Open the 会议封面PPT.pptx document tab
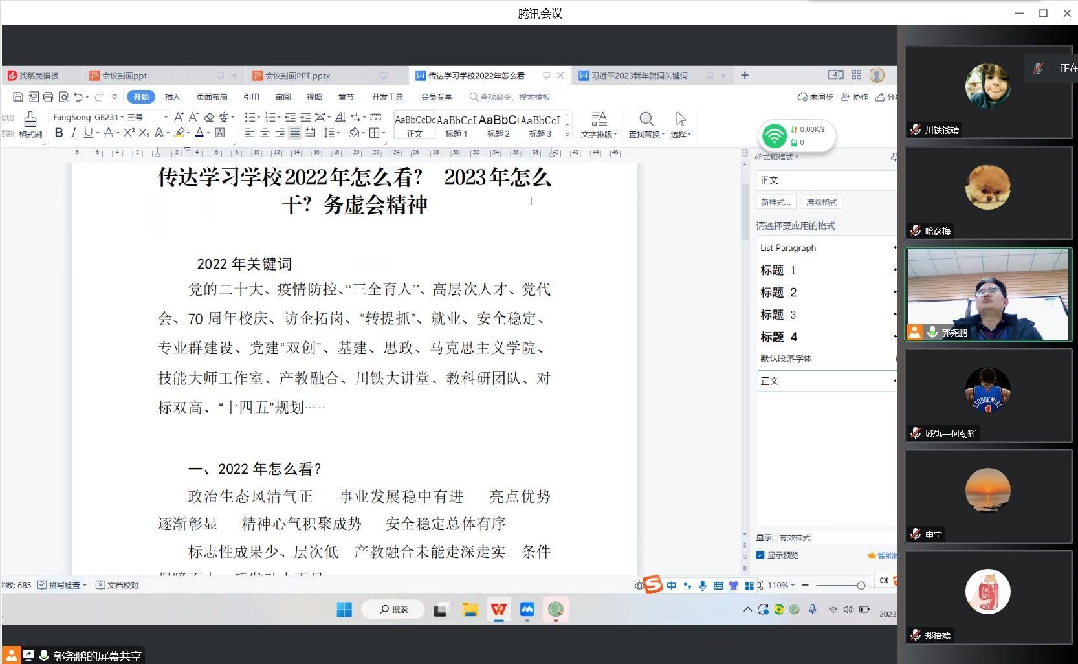1078x664 pixels. pyautogui.click(x=298, y=76)
